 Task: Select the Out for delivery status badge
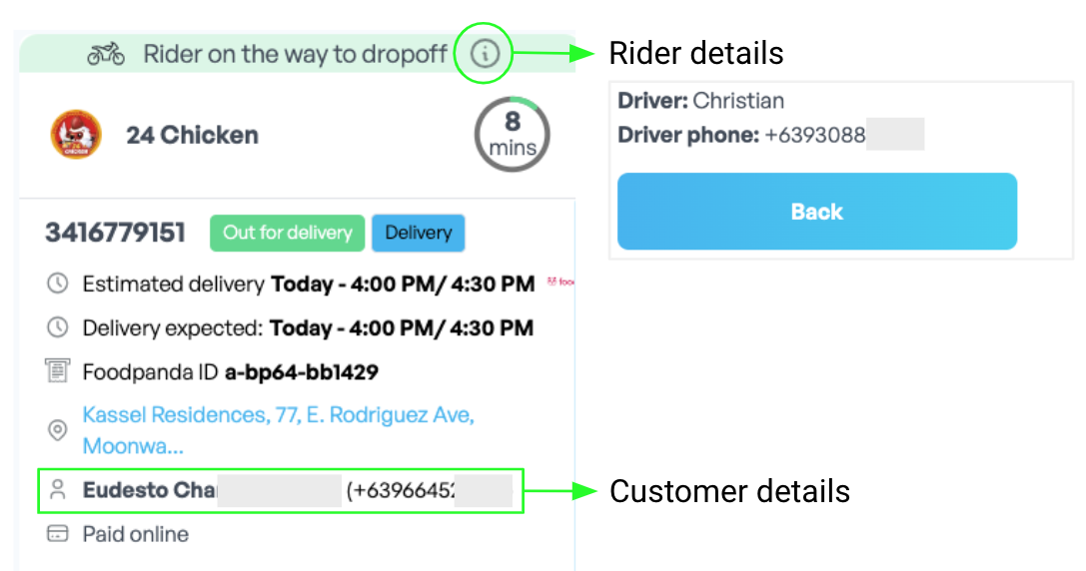click(288, 233)
